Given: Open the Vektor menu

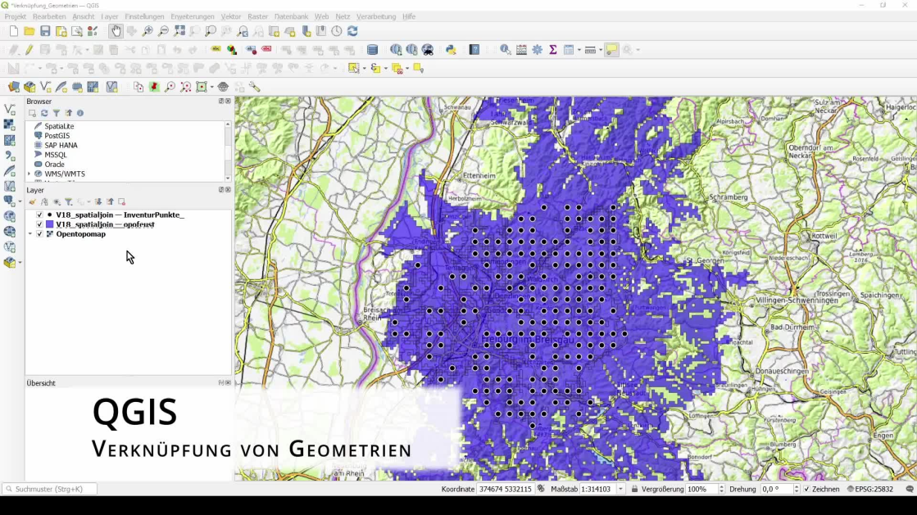Looking at the screenshot, I should tap(230, 16).
